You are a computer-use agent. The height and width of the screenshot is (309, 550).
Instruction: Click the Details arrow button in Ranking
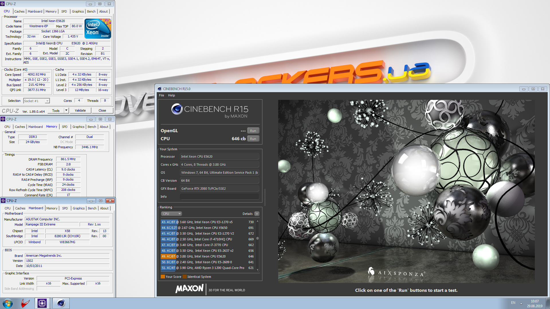click(x=257, y=214)
